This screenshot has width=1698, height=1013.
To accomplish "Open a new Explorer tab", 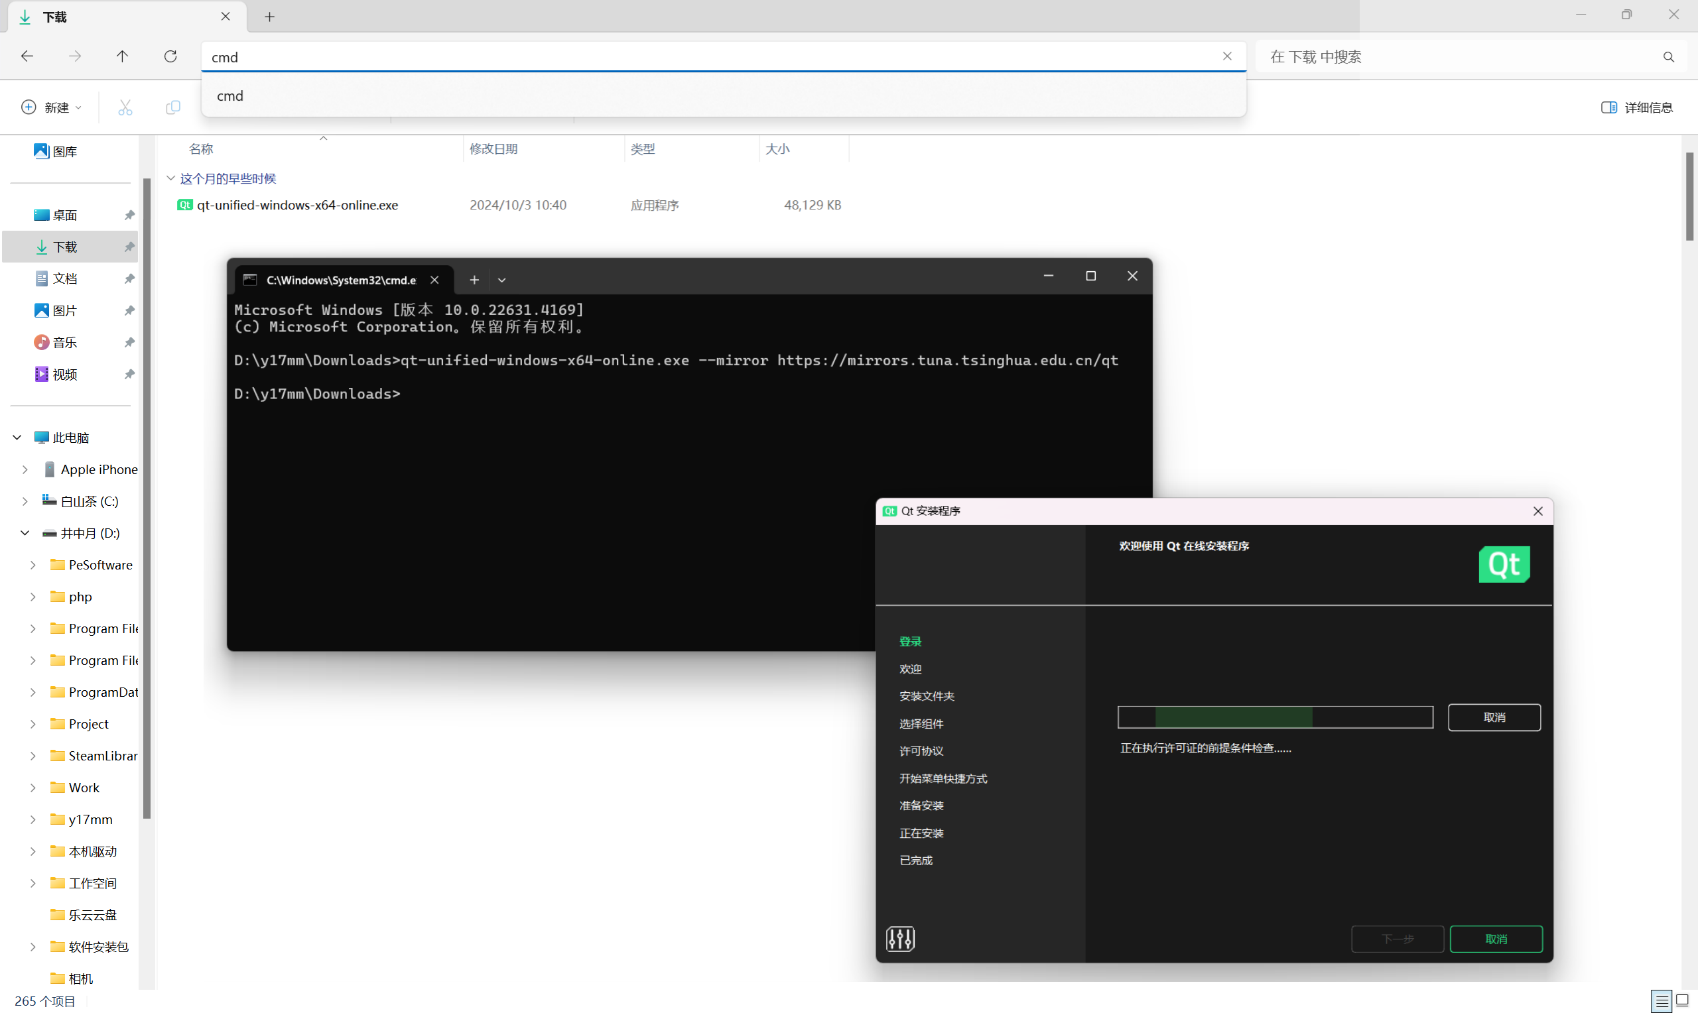I will point(270,17).
